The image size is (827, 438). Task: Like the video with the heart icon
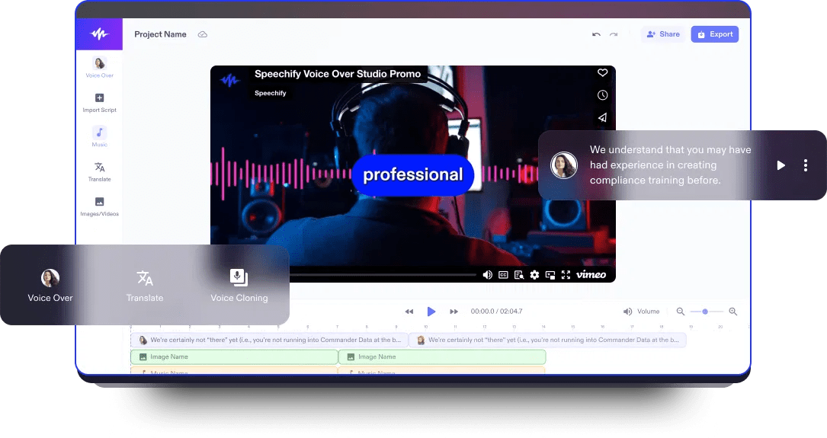pyautogui.click(x=602, y=72)
